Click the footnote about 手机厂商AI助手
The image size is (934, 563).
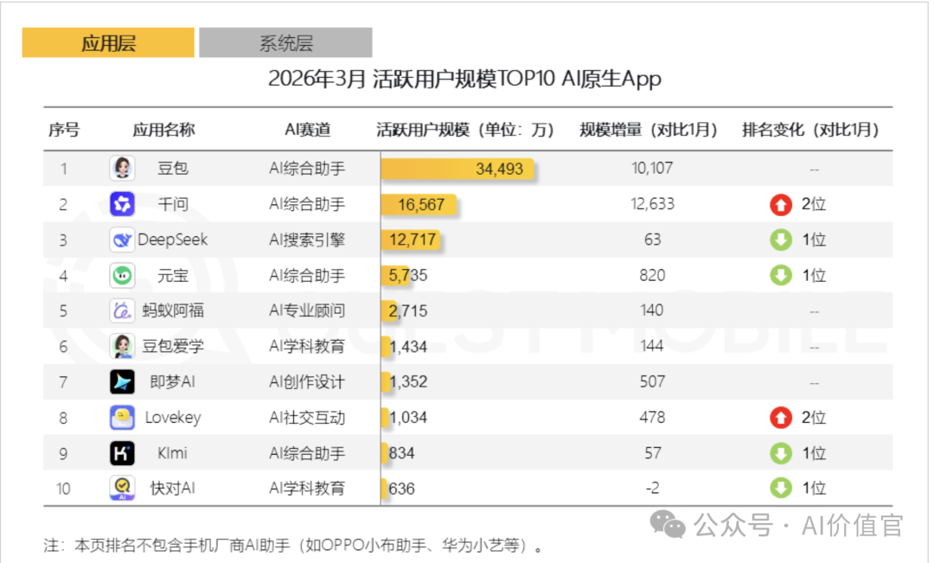[x=294, y=546]
